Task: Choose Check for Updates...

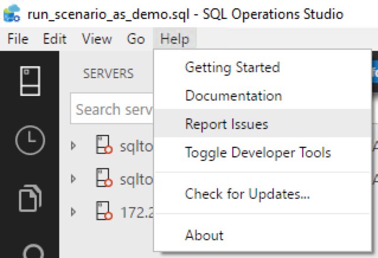Action: click(x=262, y=193)
